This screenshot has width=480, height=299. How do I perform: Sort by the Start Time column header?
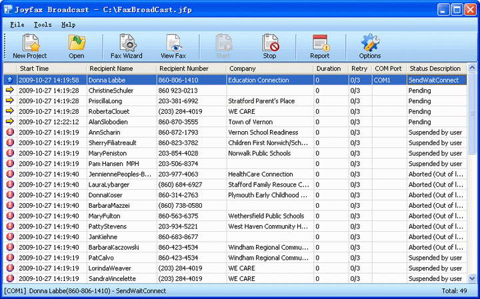pos(50,69)
